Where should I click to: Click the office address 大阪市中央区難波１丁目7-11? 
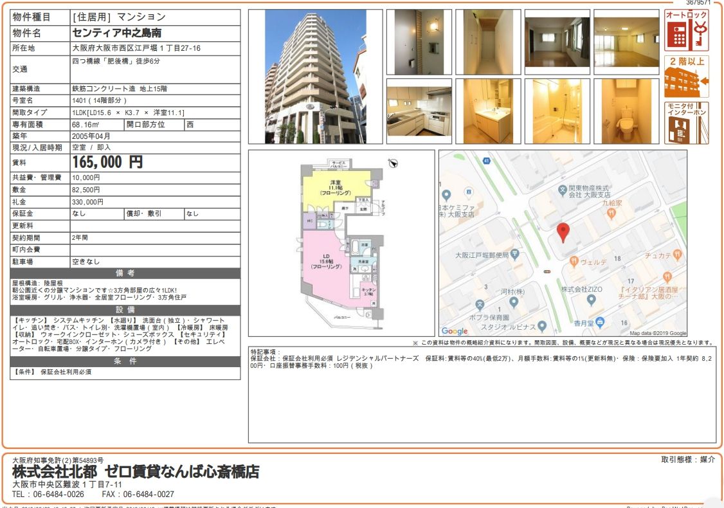point(67,484)
